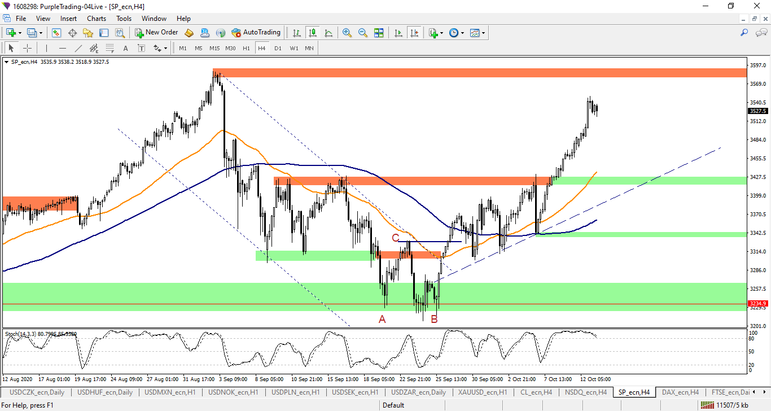
Task: Click the computer-and-cloud icon beside MetaEditor
Action: click(x=205, y=33)
